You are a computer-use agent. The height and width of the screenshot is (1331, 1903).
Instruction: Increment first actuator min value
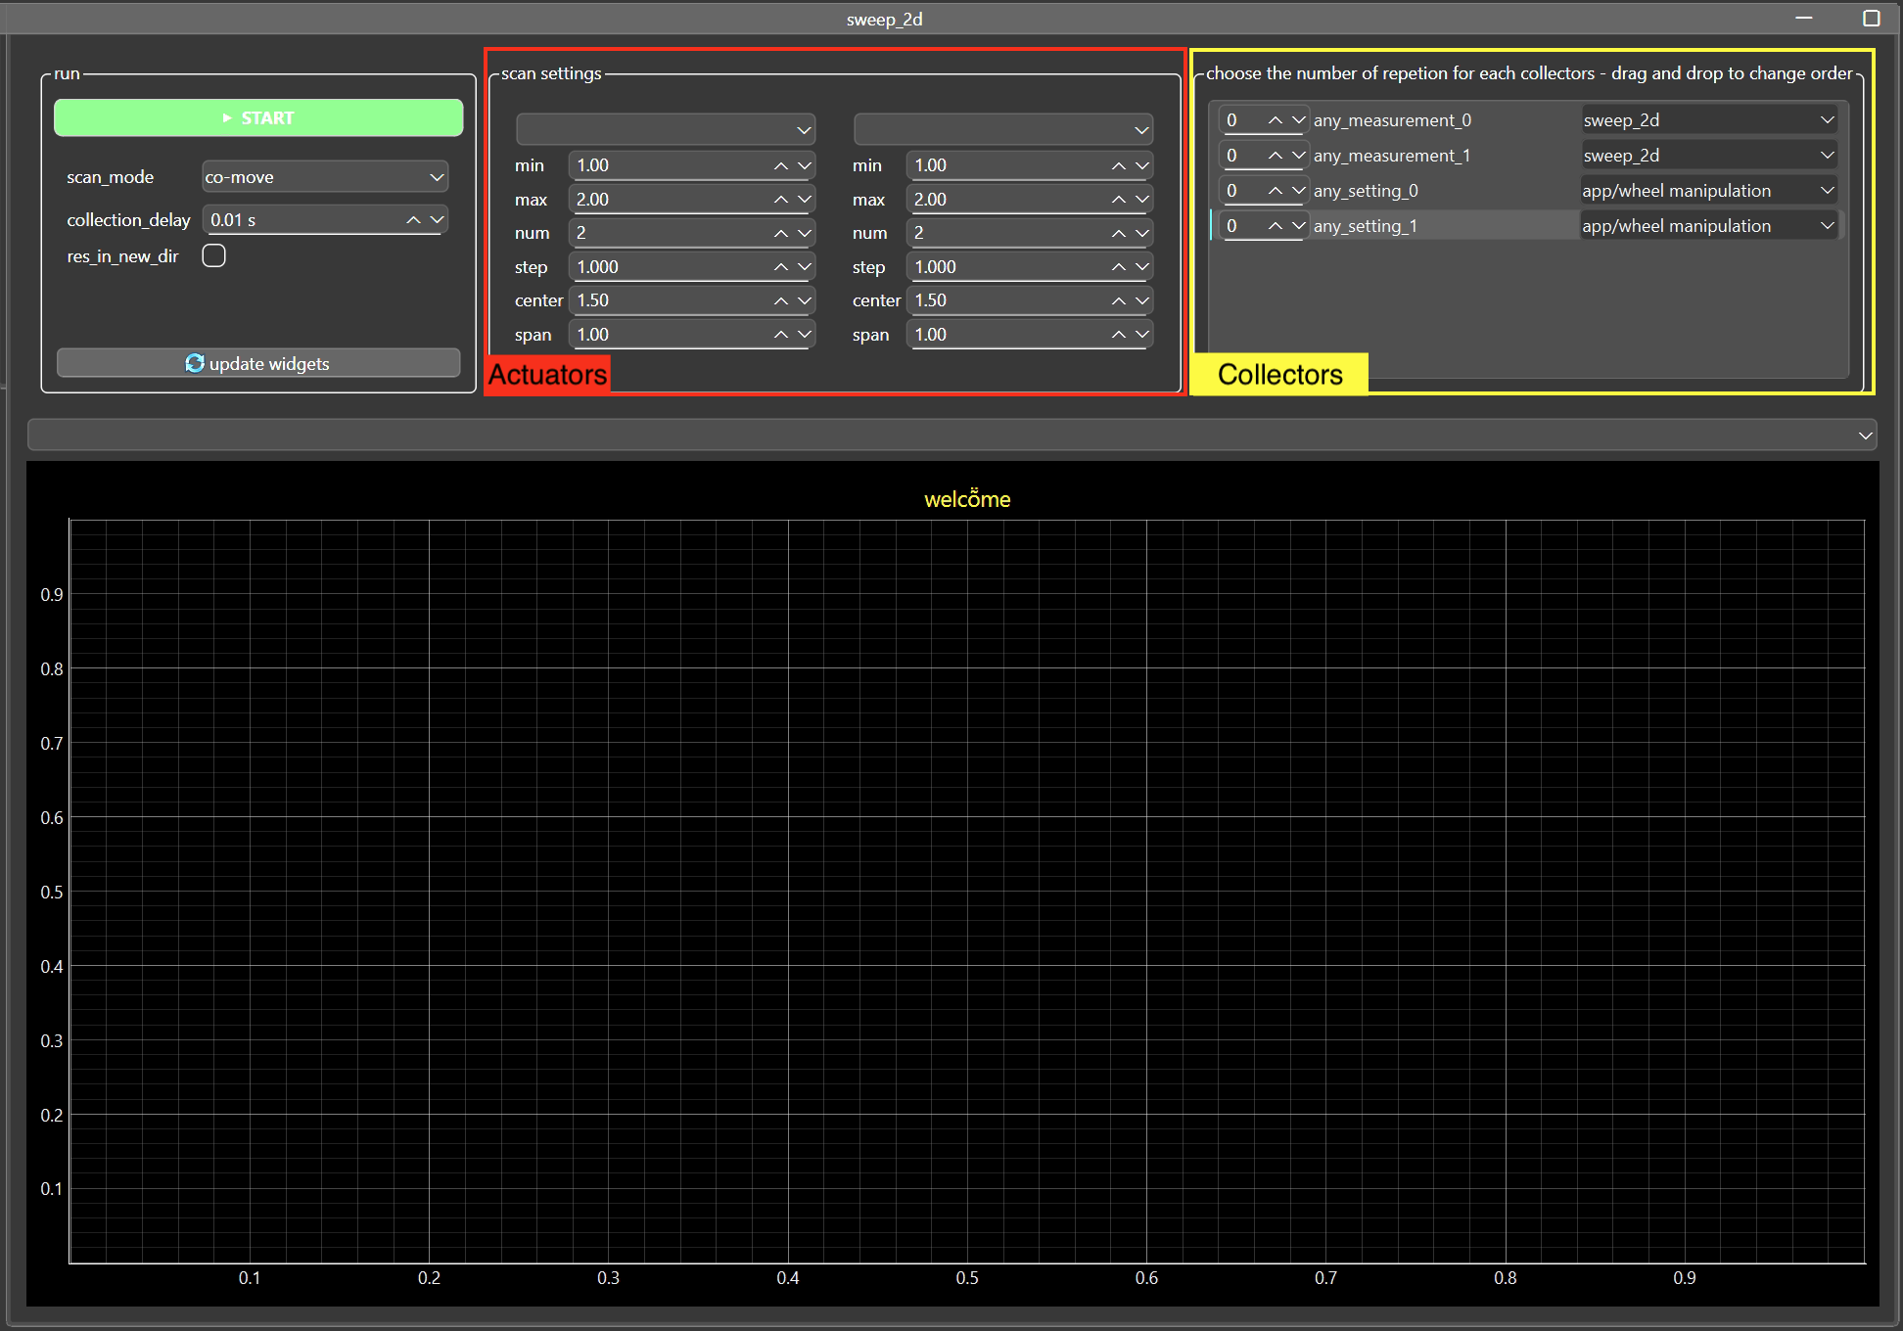[781, 165]
